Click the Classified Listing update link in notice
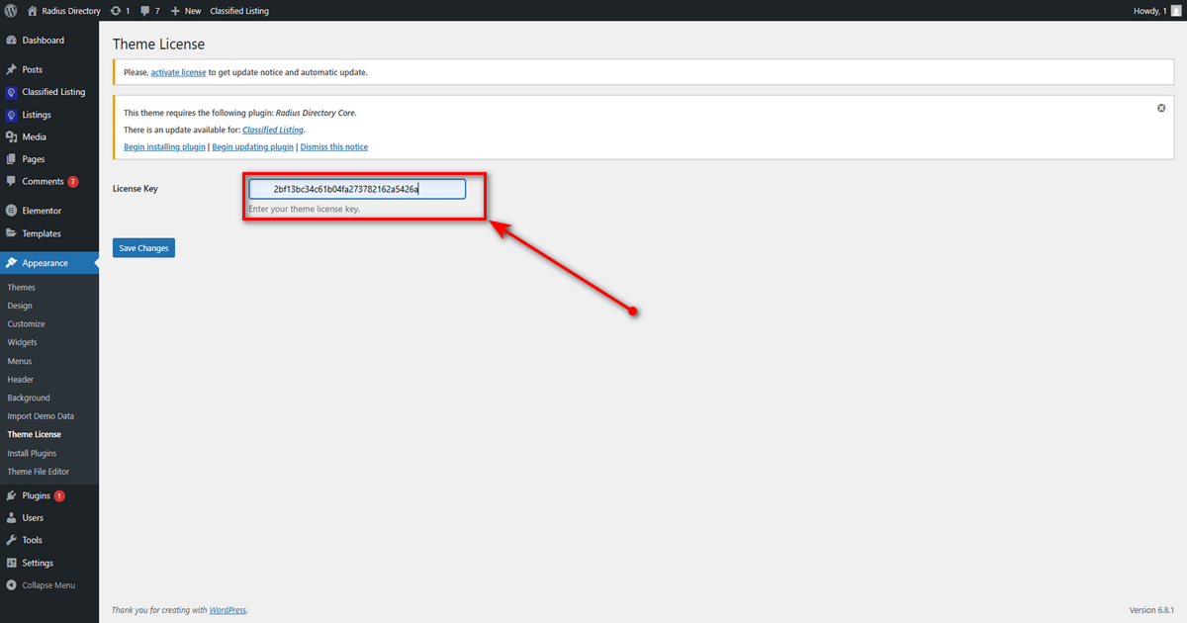 coord(273,130)
